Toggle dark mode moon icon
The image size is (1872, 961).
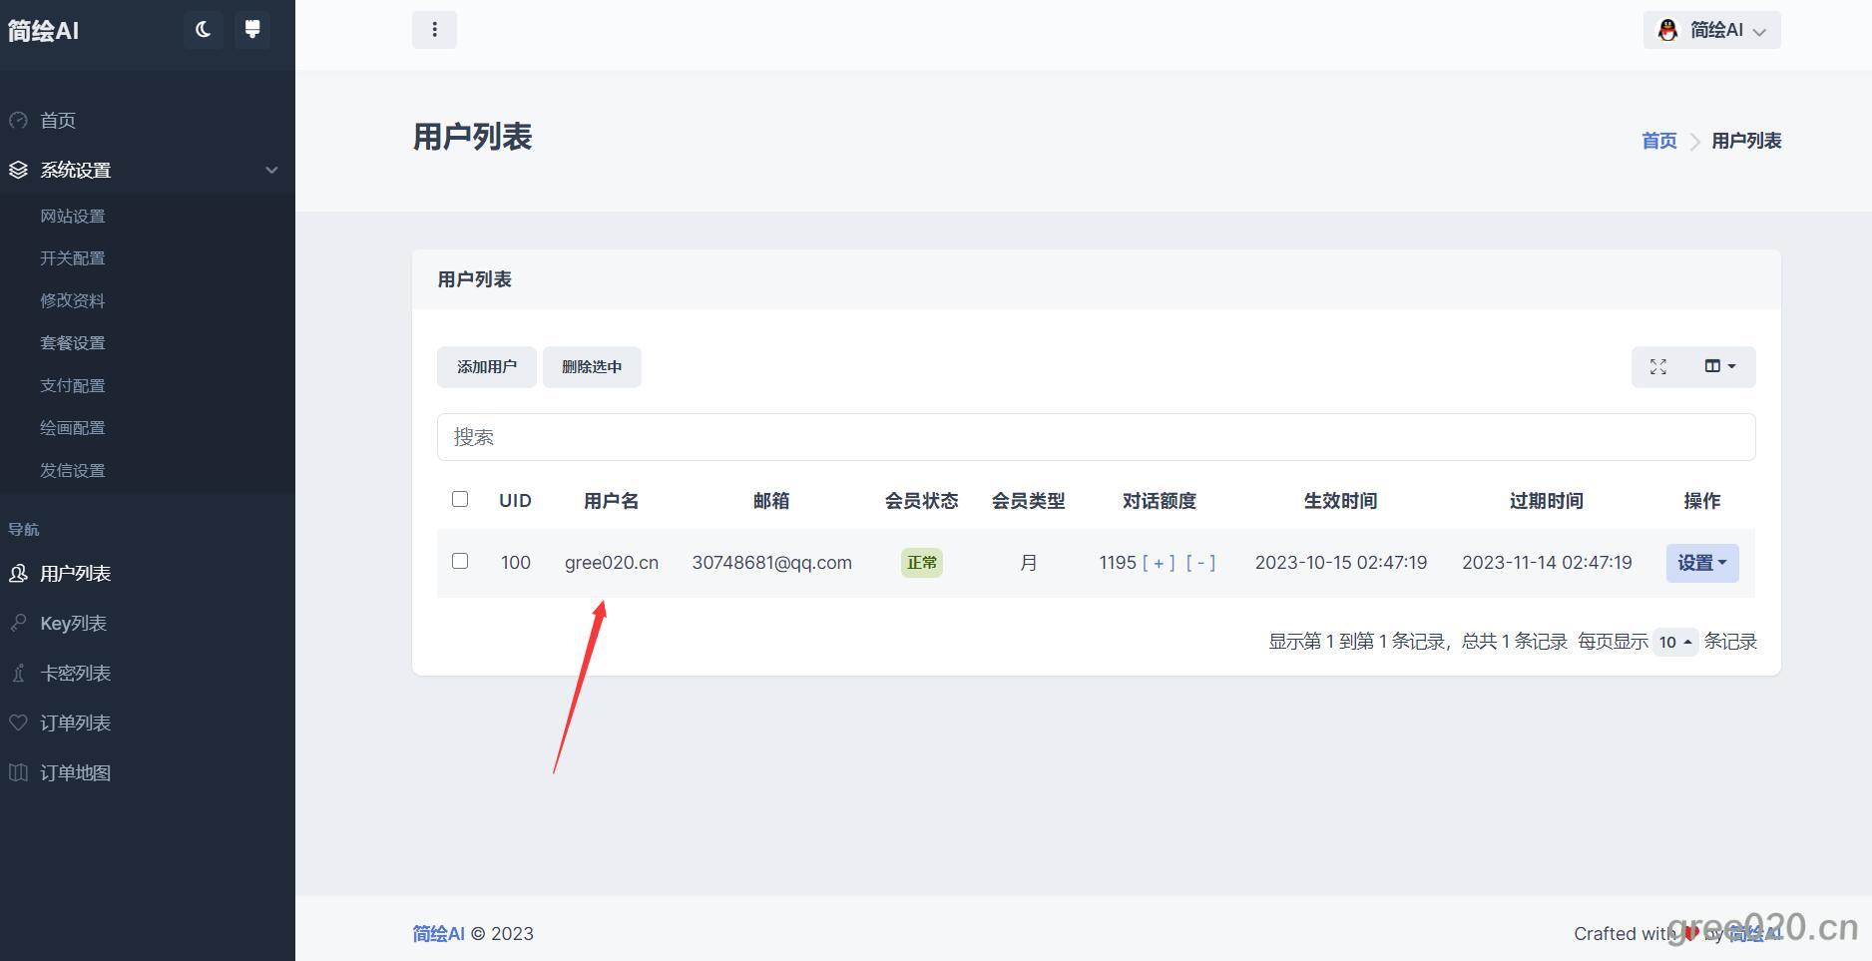pyautogui.click(x=204, y=30)
